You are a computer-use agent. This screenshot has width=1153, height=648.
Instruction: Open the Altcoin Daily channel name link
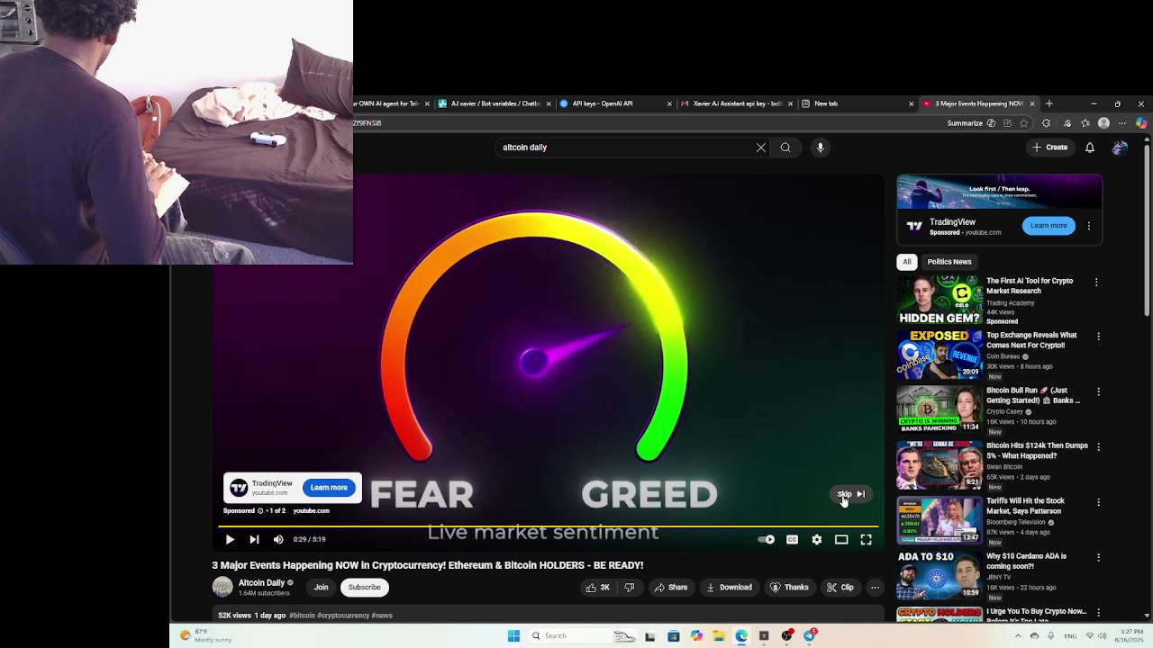pos(261,583)
